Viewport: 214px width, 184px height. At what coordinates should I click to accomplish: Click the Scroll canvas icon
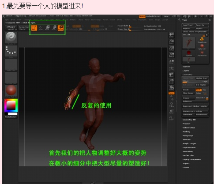171,35
